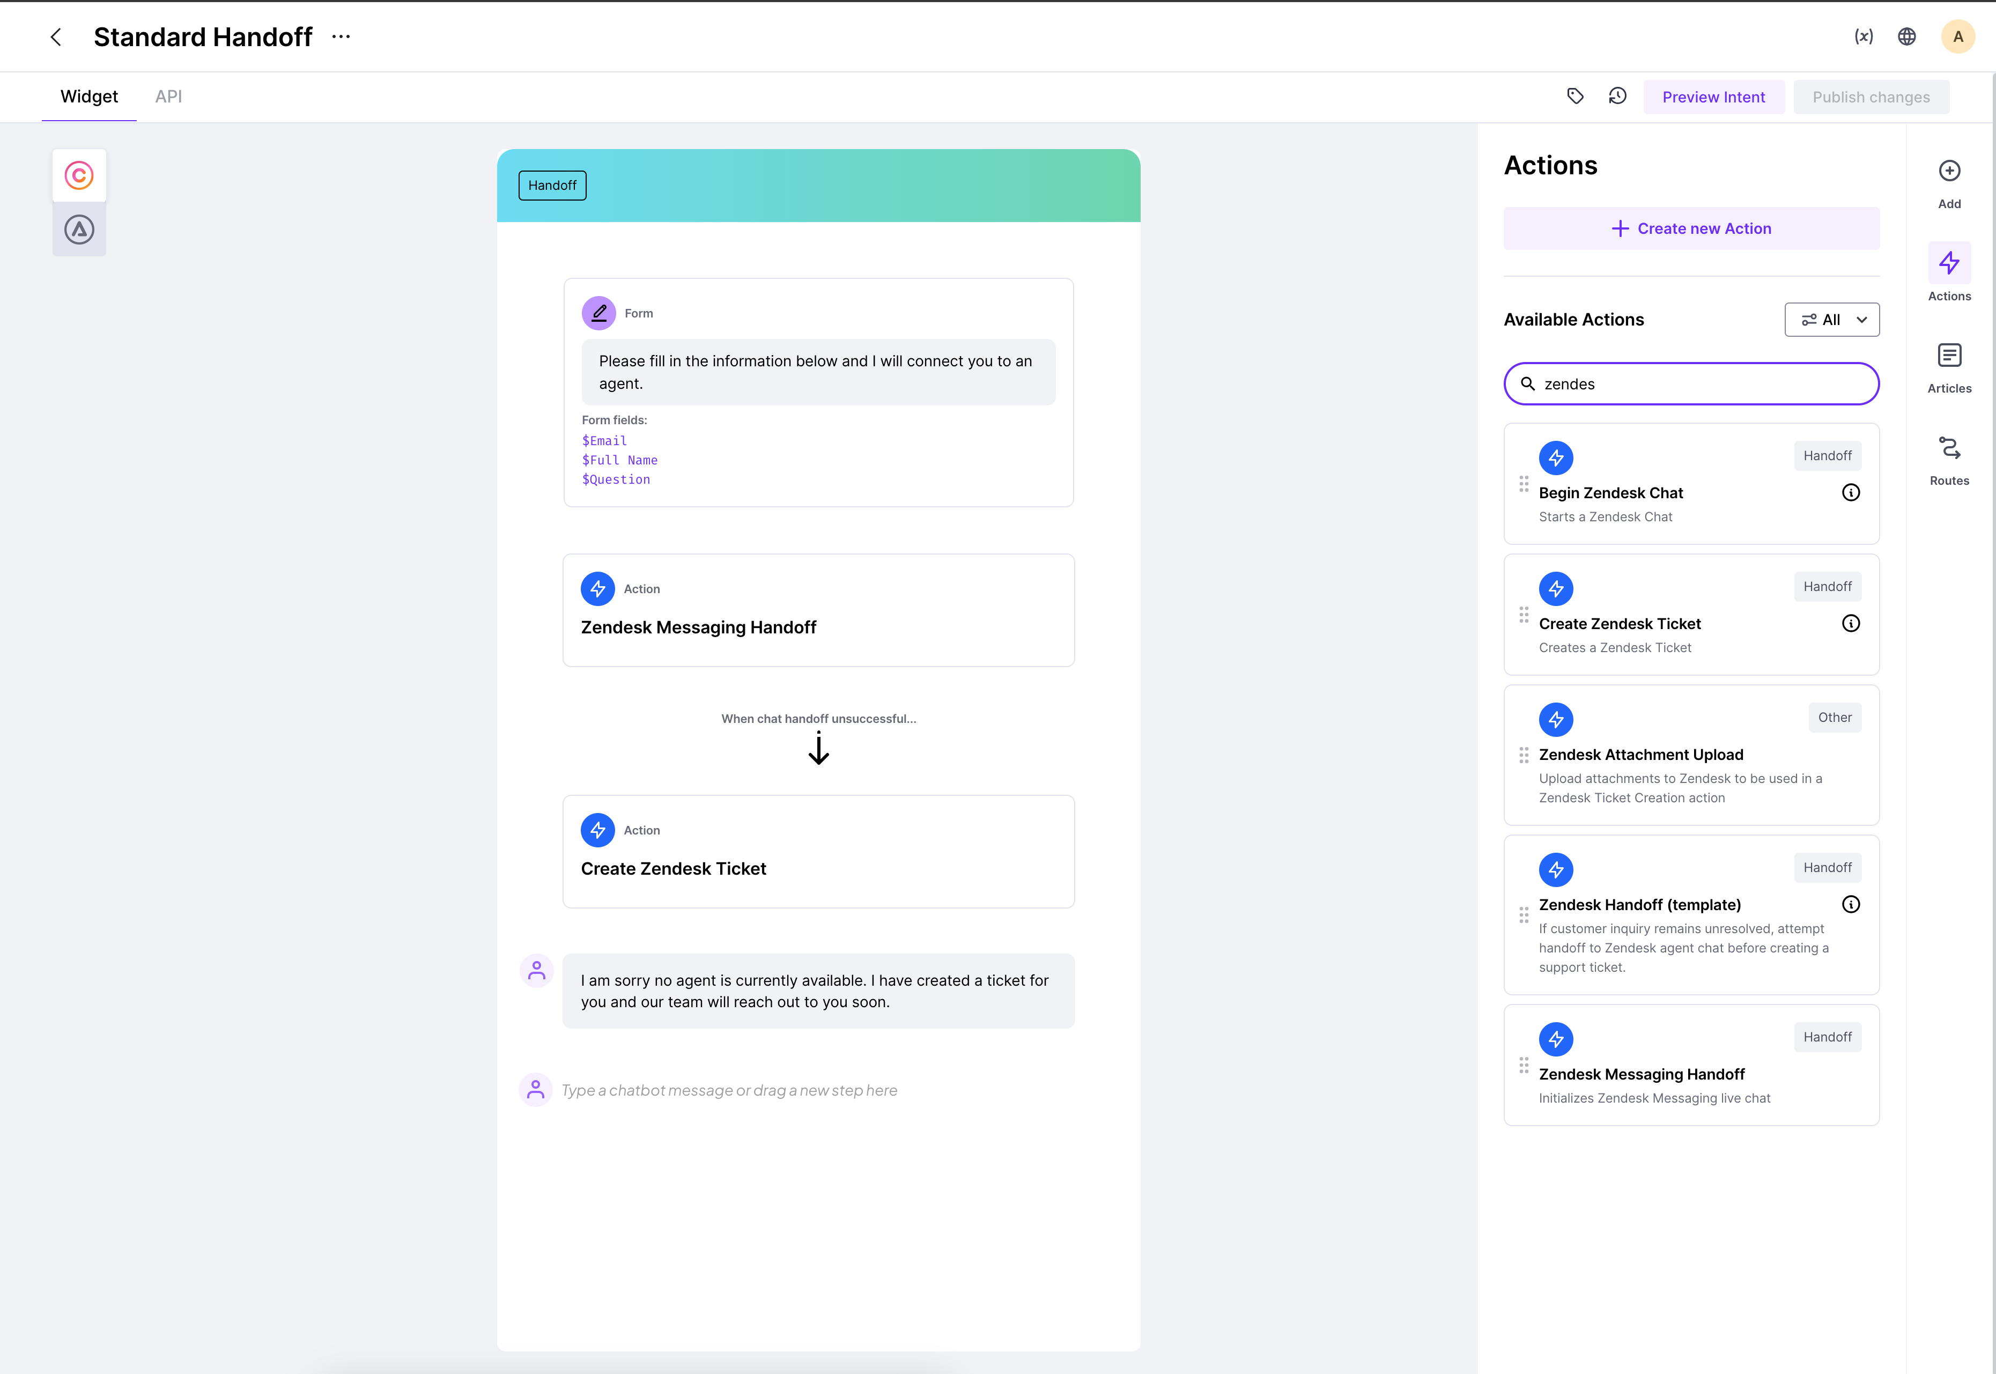The height and width of the screenshot is (1374, 1996).
Task: Select the Begin Zendesk Chat action card
Action: 1690,484
